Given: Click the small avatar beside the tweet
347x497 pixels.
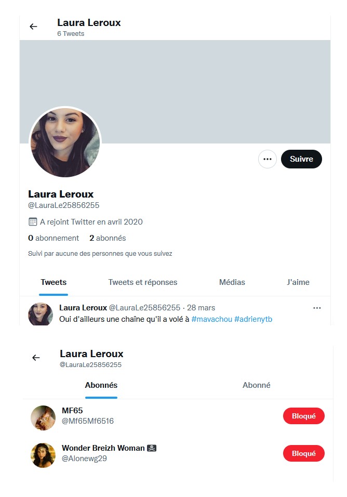Looking at the screenshot, I should (41, 314).
